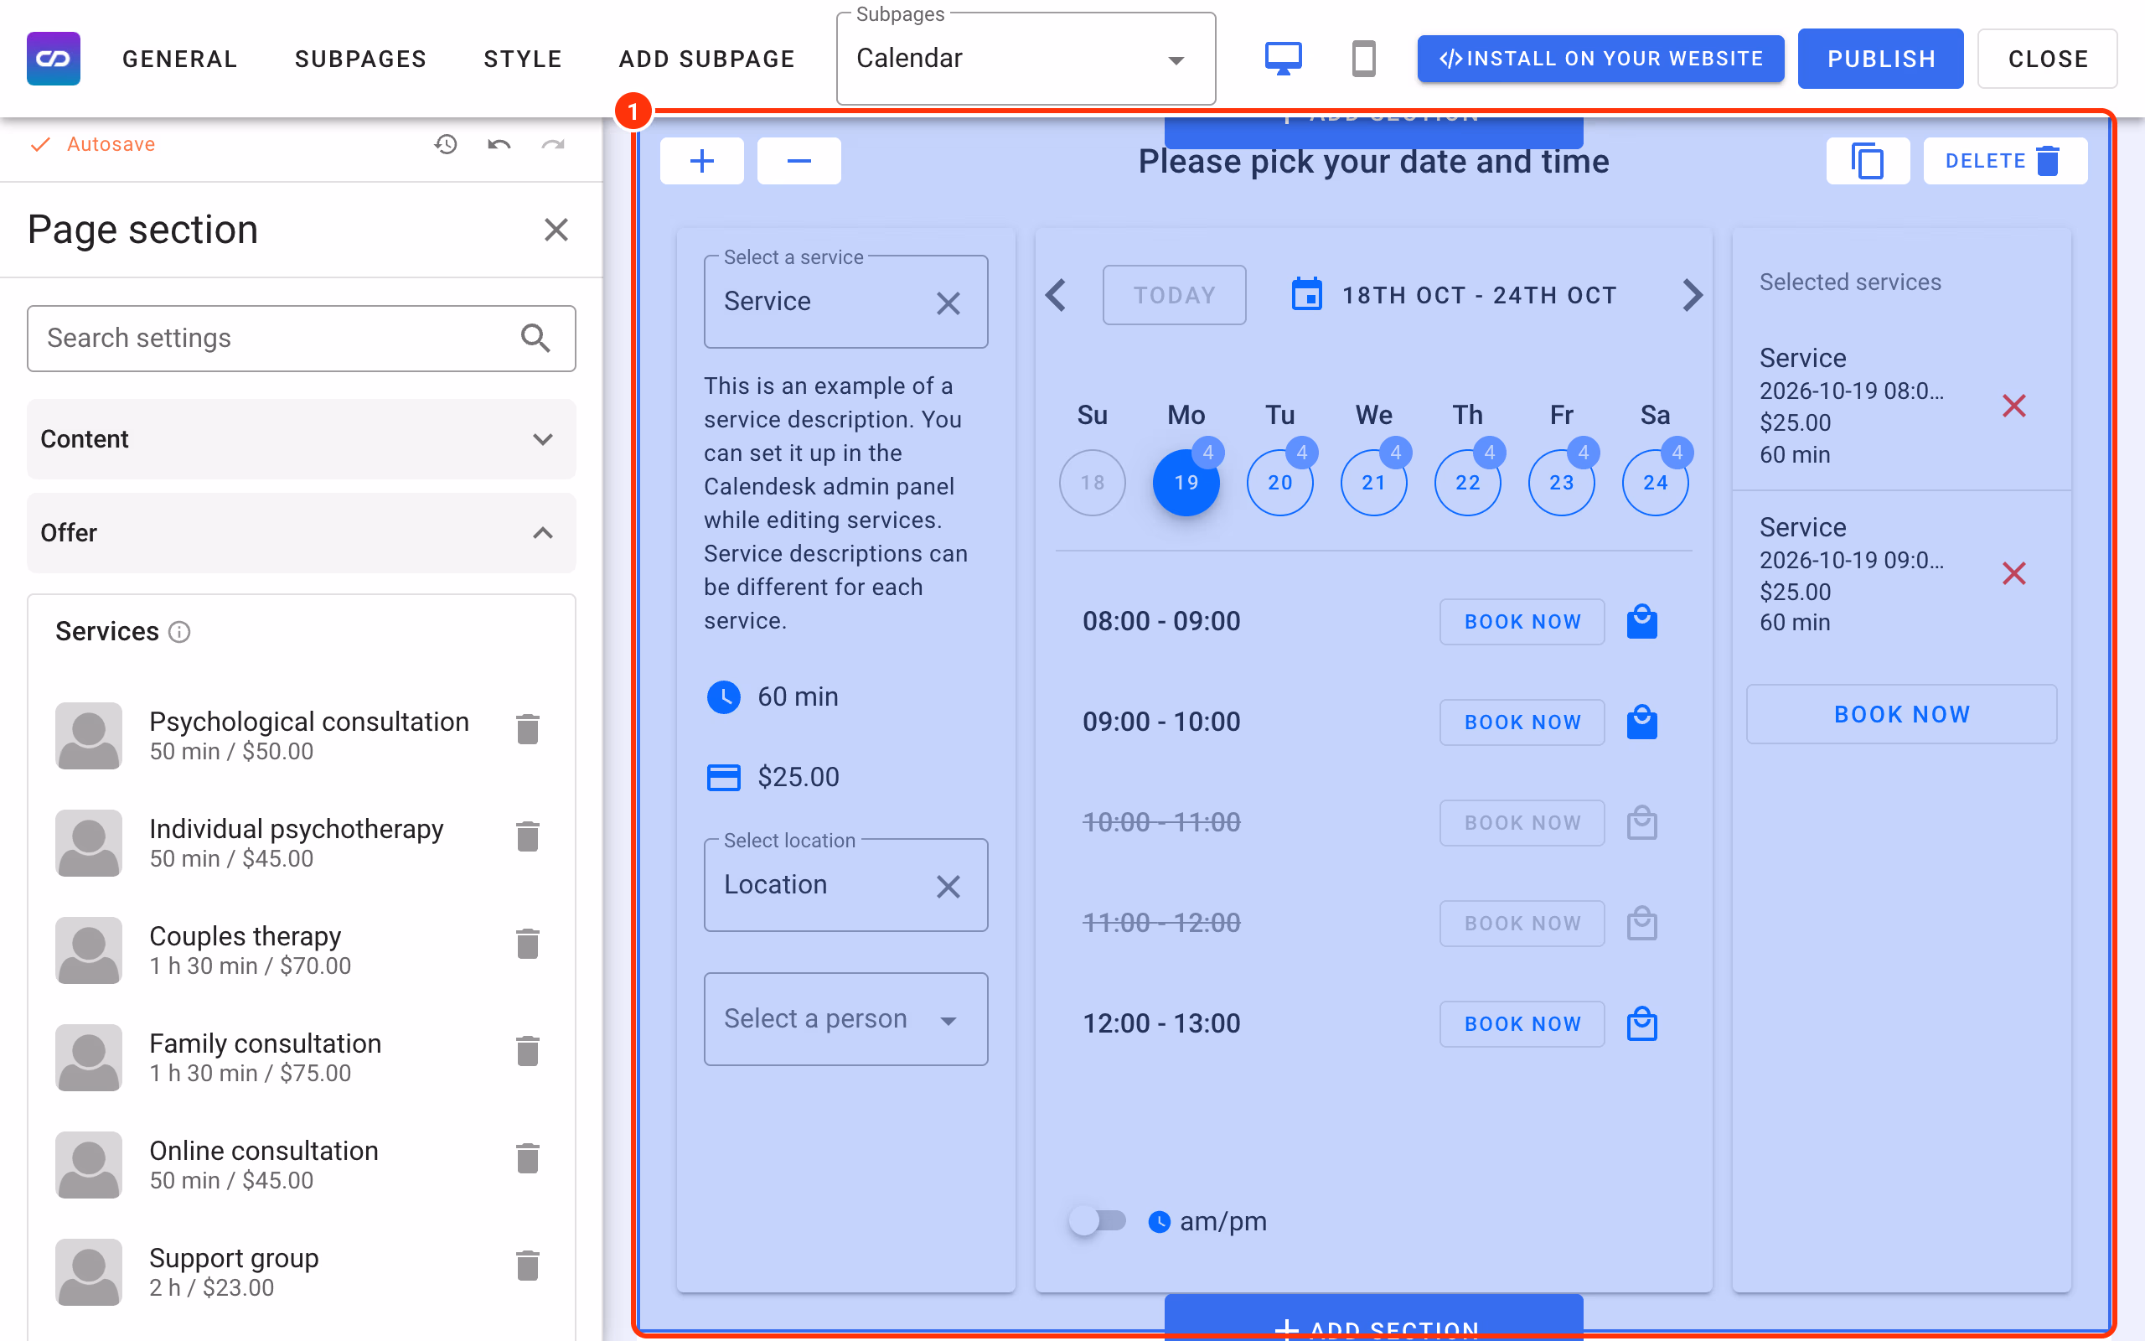
Task: Delete Support group service
Action: [x=527, y=1266]
